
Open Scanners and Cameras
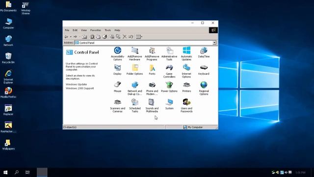118,106
